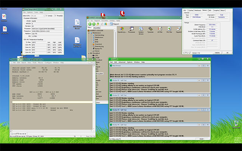Click EVEREST users toolbar icon
This screenshot has width=242, height=151.
[x=106, y=24]
